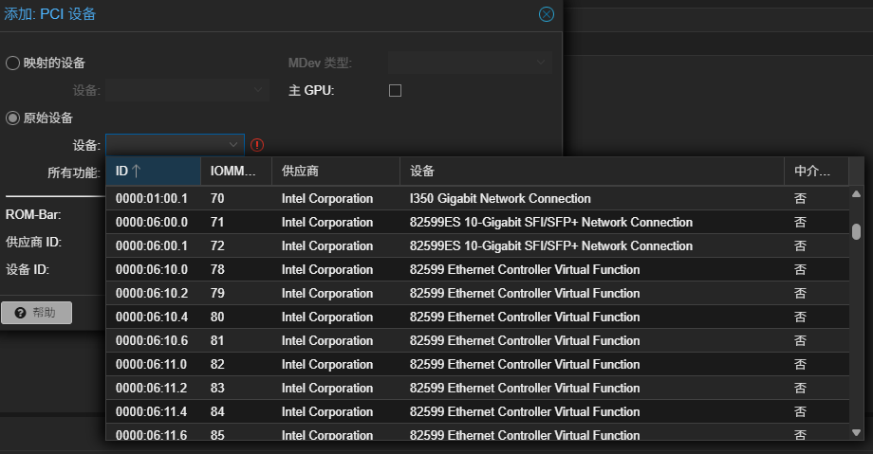Select the 映射的设备 radio button

click(x=12, y=63)
